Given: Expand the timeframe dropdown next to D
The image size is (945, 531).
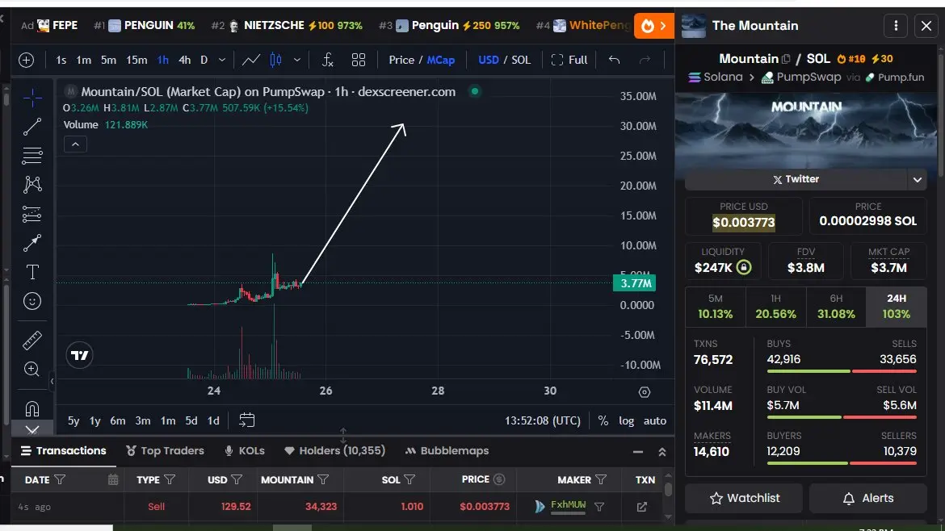Looking at the screenshot, I should pos(222,60).
